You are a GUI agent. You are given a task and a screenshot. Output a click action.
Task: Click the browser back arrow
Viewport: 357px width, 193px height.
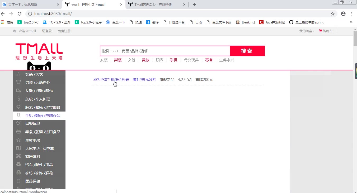(x=3, y=14)
